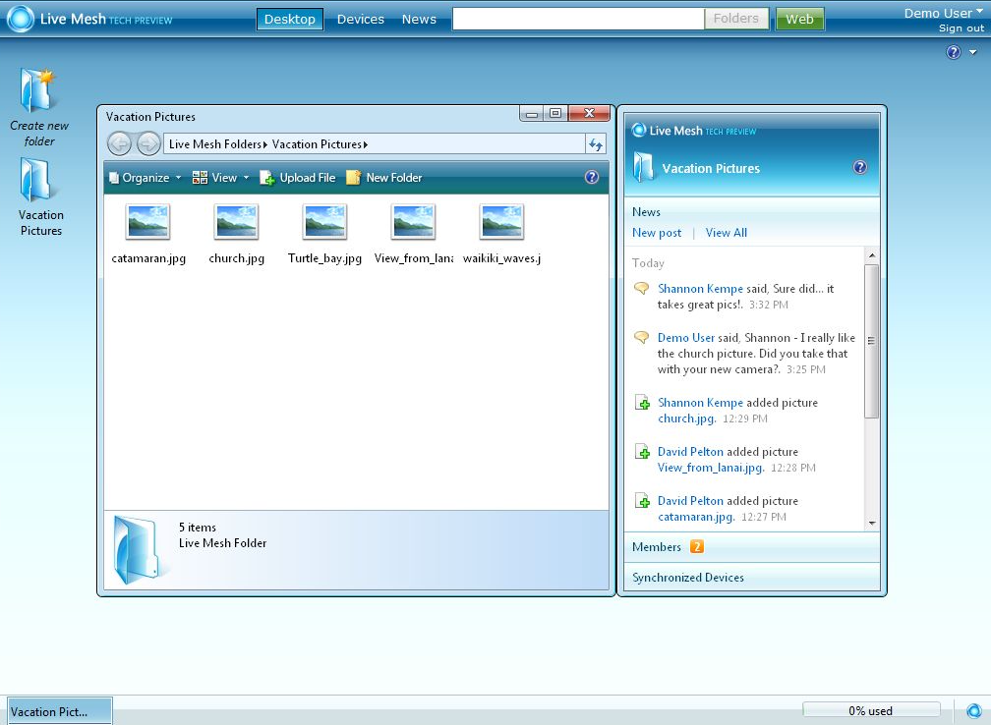Go back with the explorer back arrow
Screen dimensions: 991x725
coord(120,144)
